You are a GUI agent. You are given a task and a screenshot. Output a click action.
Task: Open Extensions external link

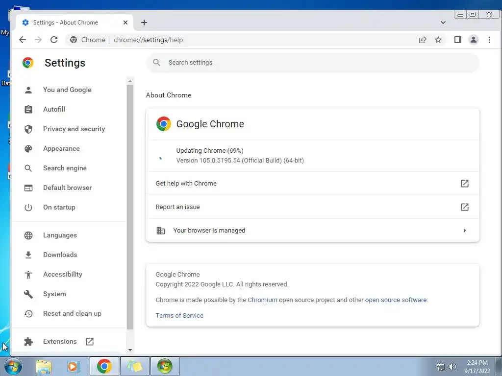click(60, 341)
